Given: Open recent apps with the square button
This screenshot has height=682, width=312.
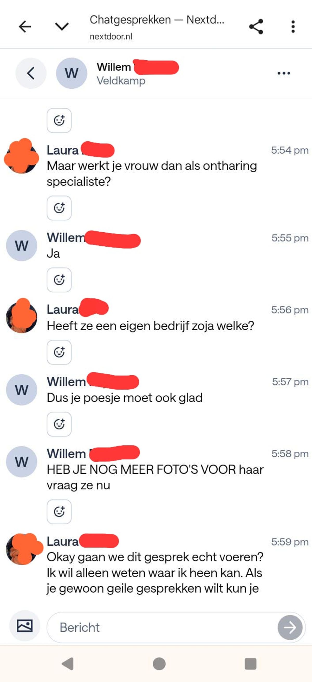Looking at the screenshot, I should coord(251,664).
